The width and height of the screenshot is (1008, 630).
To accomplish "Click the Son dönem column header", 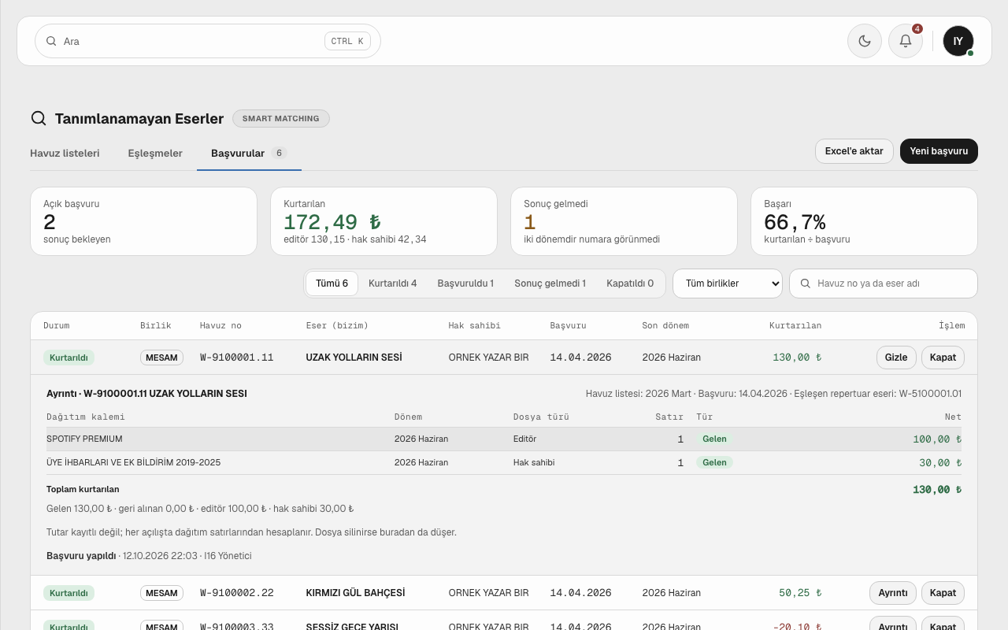I will 665,326.
